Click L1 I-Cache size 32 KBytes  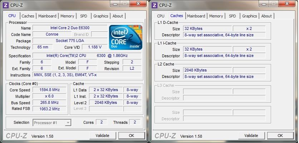tap(207, 49)
